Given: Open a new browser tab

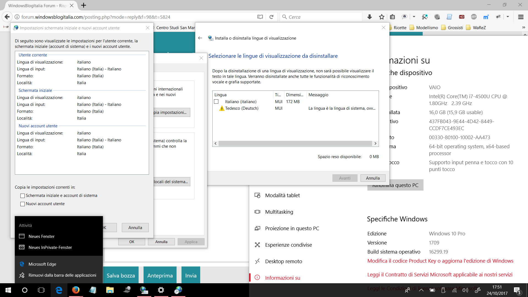Looking at the screenshot, I should (84, 5).
